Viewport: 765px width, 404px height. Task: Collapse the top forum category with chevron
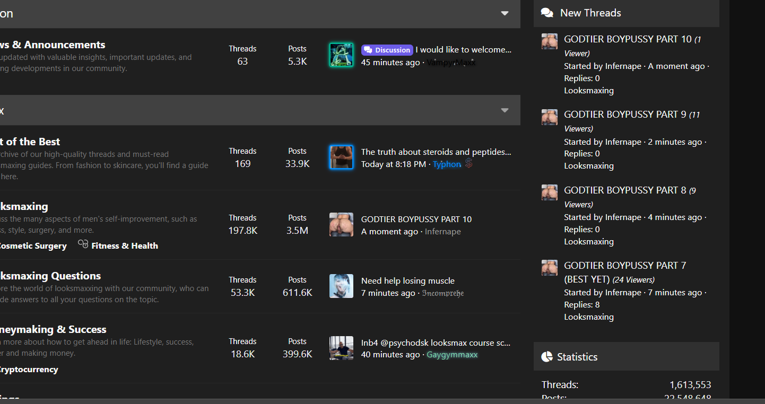click(505, 13)
